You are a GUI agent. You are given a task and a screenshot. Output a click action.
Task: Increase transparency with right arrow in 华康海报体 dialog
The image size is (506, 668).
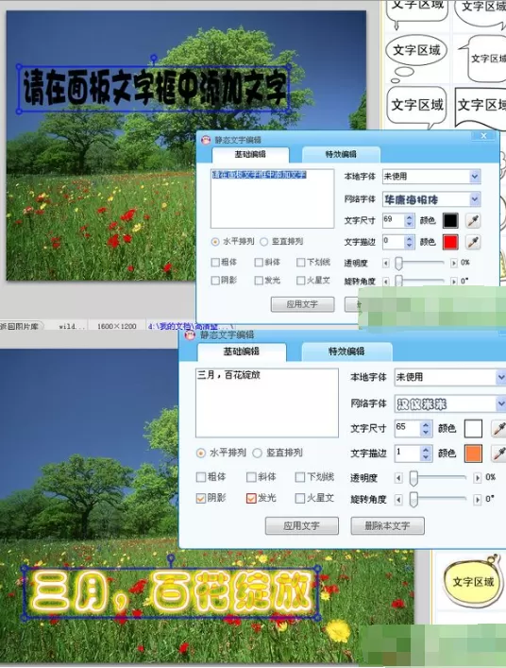[x=454, y=263]
